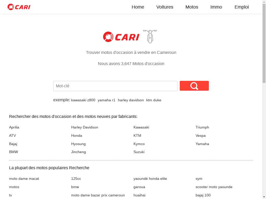Open the Home menu item

click(138, 7)
